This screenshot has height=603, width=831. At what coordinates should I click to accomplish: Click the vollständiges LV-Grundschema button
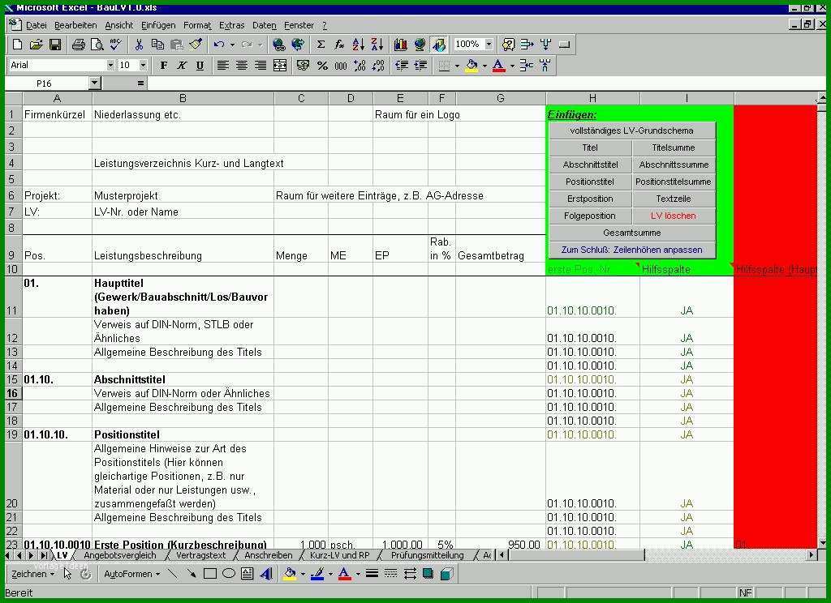click(x=631, y=130)
